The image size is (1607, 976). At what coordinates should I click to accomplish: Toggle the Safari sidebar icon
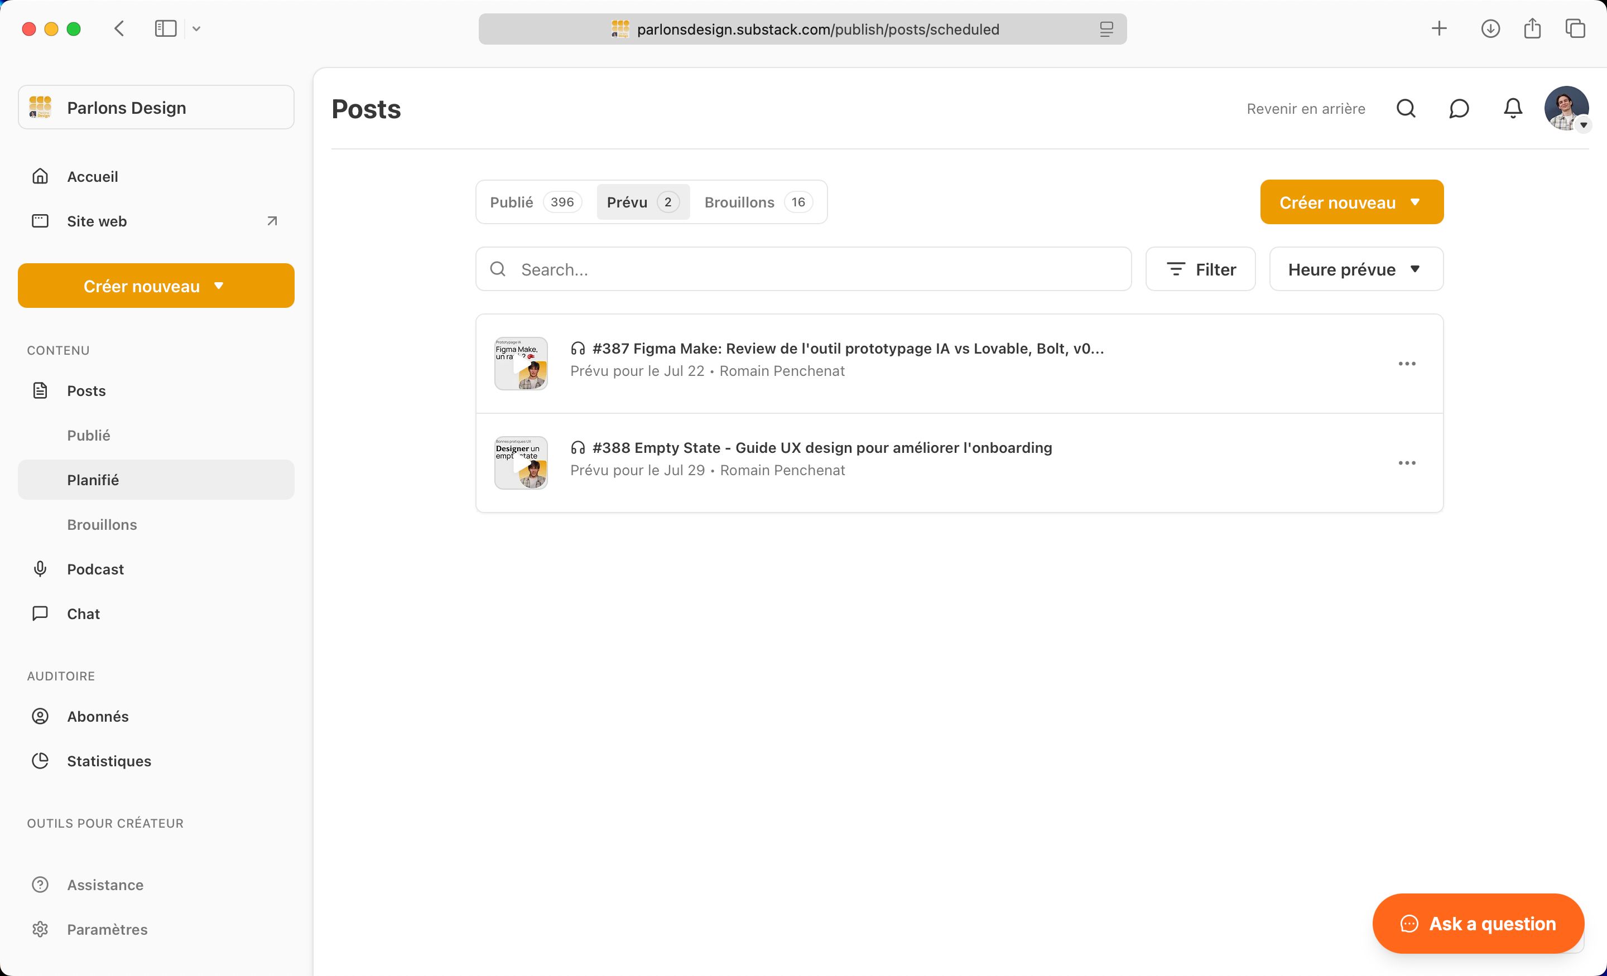pos(166,28)
